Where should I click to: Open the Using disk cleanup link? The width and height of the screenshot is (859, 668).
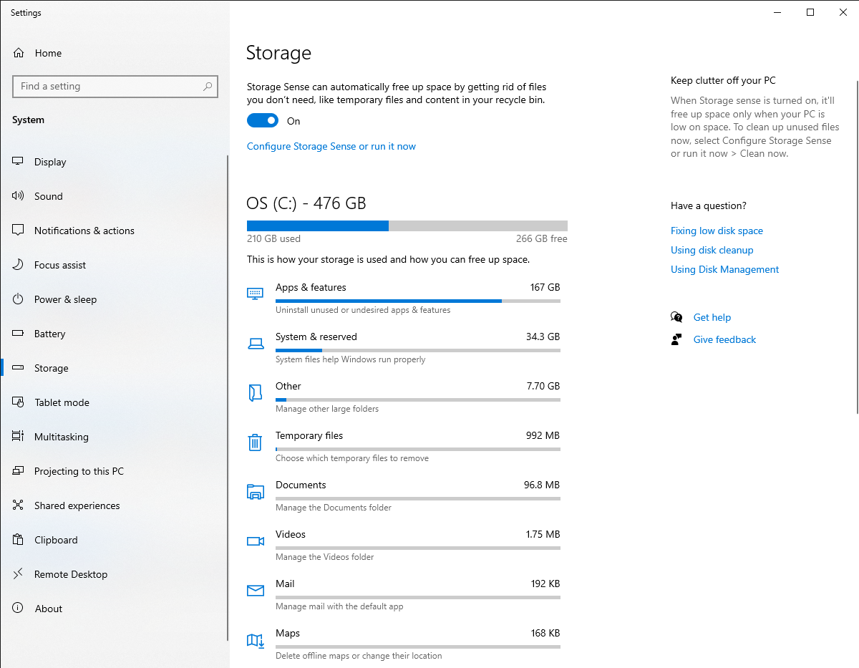(x=712, y=250)
